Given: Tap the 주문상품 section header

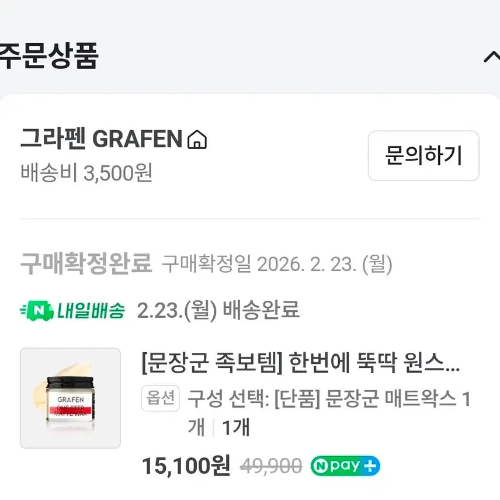Looking at the screenshot, I should coord(49,57).
